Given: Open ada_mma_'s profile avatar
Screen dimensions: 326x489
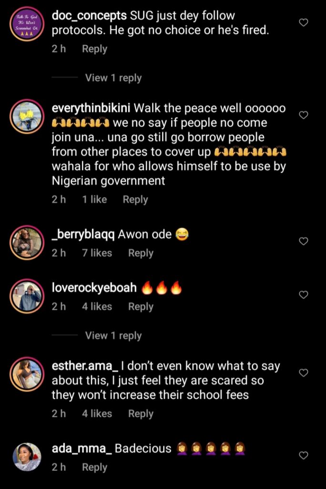Looking at the screenshot, I should coord(27,457).
